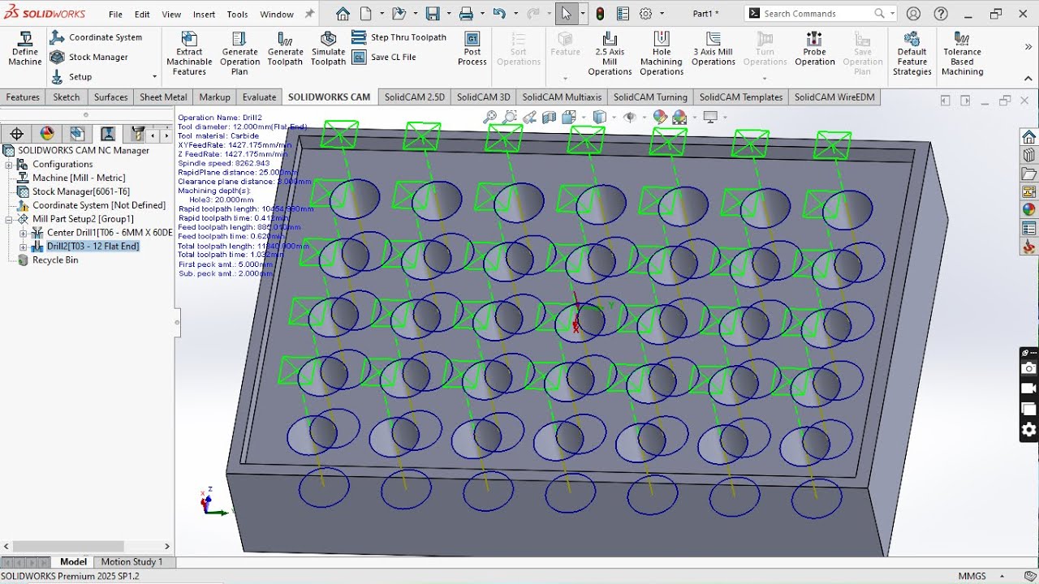
Task: Click the user account login icon
Action: pyautogui.click(x=913, y=14)
